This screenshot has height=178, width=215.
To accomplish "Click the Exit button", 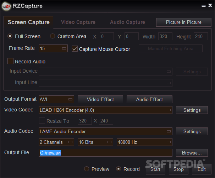I will click(x=202, y=169).
